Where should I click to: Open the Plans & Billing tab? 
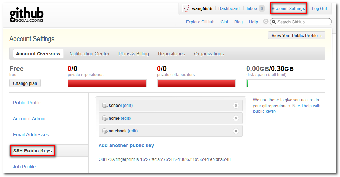click(134, 54)
